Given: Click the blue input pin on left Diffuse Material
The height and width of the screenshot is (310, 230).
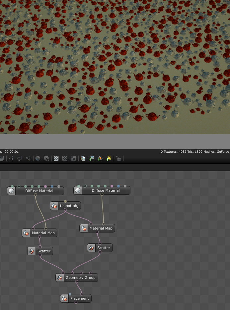Looking at the screenshot, I should click(52, 186).
